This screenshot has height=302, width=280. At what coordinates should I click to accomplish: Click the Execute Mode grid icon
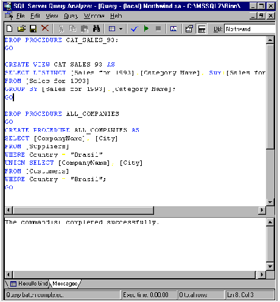(112, 29)
